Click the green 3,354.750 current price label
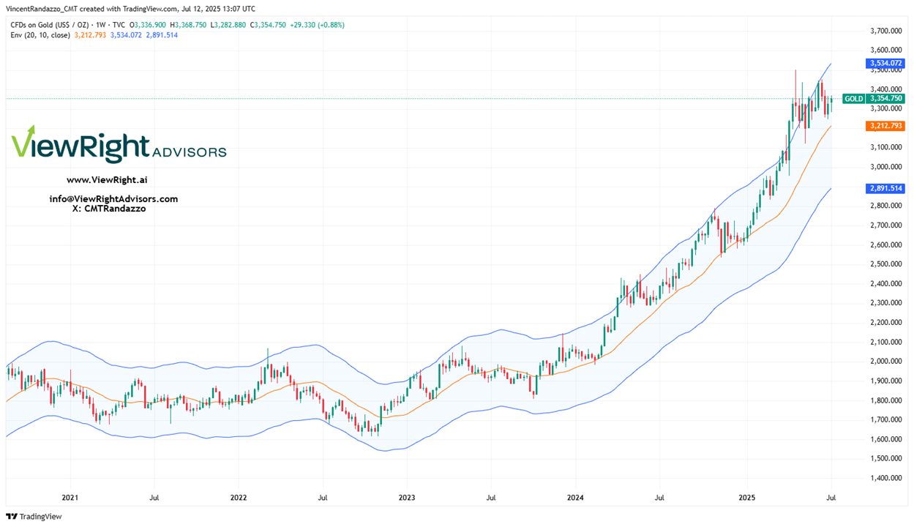914x527 pixels. [885, 99]
